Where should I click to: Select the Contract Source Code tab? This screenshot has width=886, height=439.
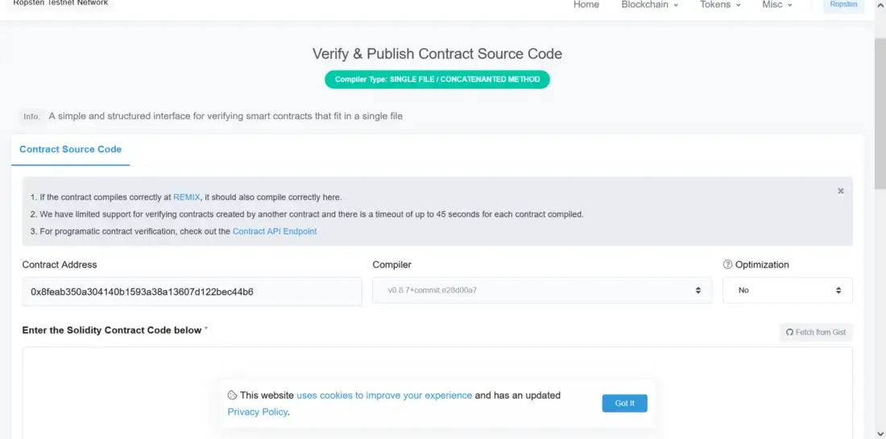pyautogui.click(x=70, y=150)
